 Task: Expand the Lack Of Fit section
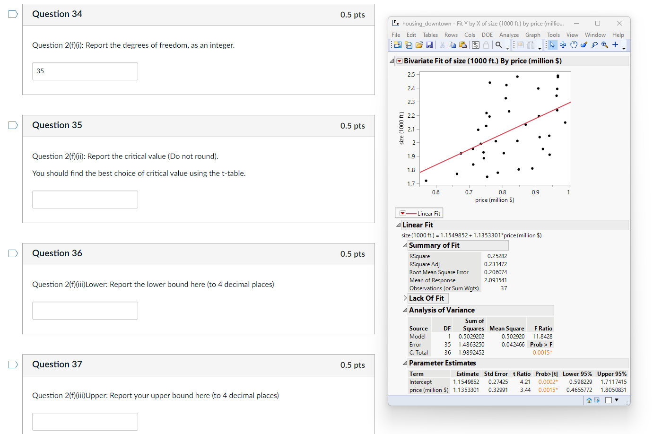coord(405,298)
